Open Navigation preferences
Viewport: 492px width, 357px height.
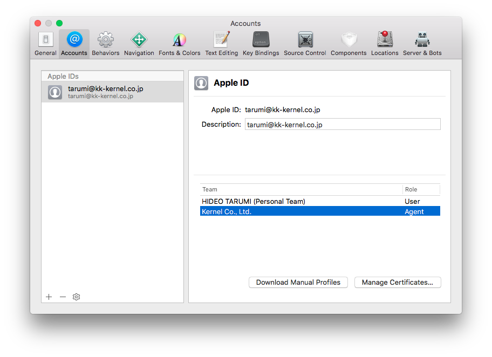point(139,44)
